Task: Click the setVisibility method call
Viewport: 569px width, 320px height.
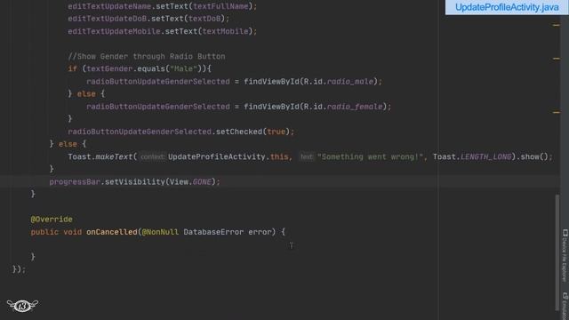Action: pyautogui.click(x=134, y=181)
